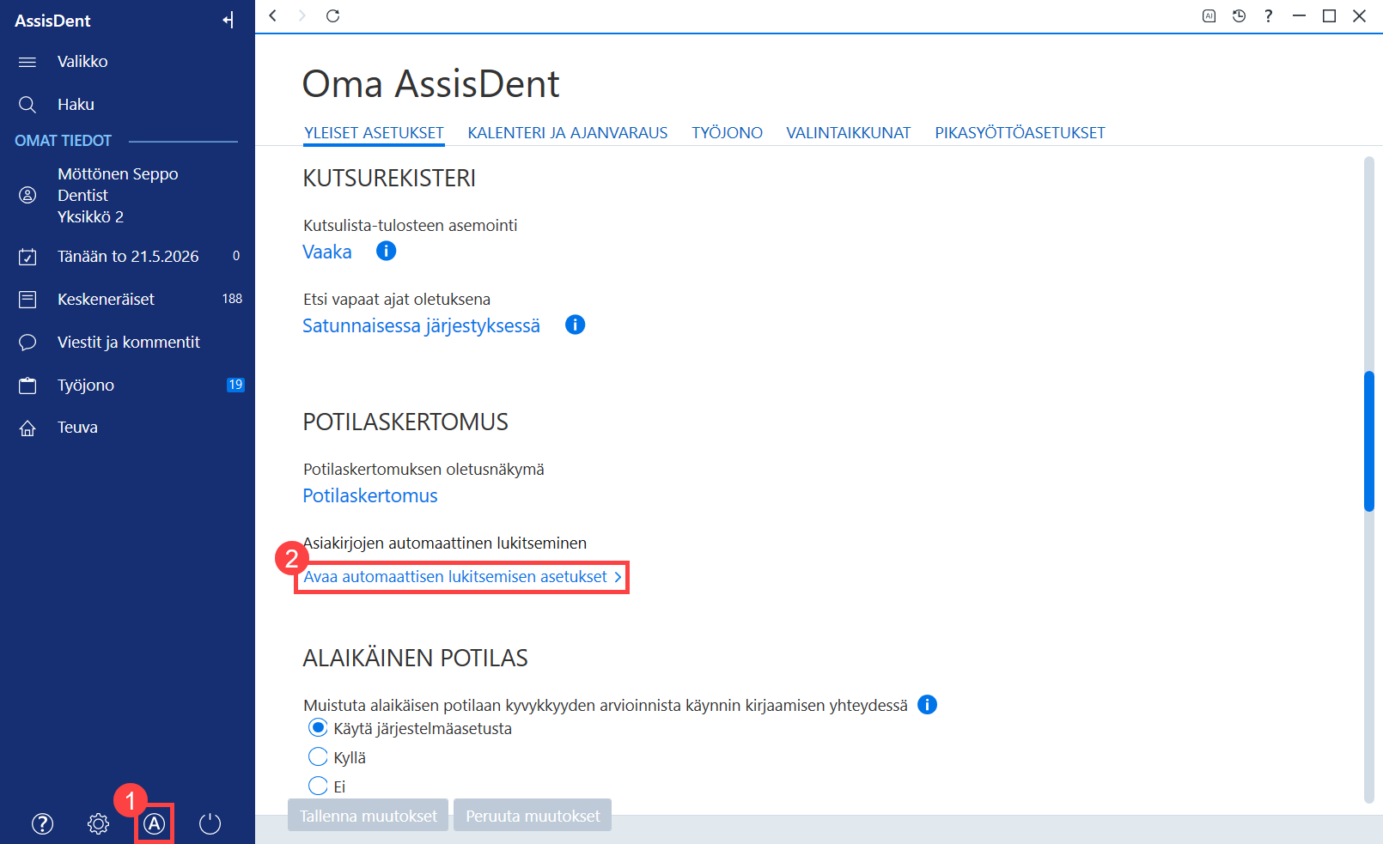Open the Teuva home icon
1383x844 pixels.
tap(27, 428)
